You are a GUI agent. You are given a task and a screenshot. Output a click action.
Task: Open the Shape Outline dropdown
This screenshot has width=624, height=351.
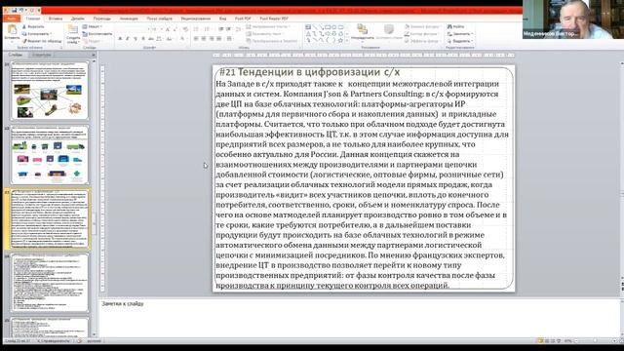(x=422, y=34)
